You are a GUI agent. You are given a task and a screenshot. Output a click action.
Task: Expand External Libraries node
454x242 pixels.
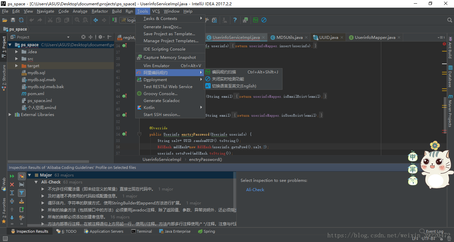pyautogui.click(x=10, y=115)
